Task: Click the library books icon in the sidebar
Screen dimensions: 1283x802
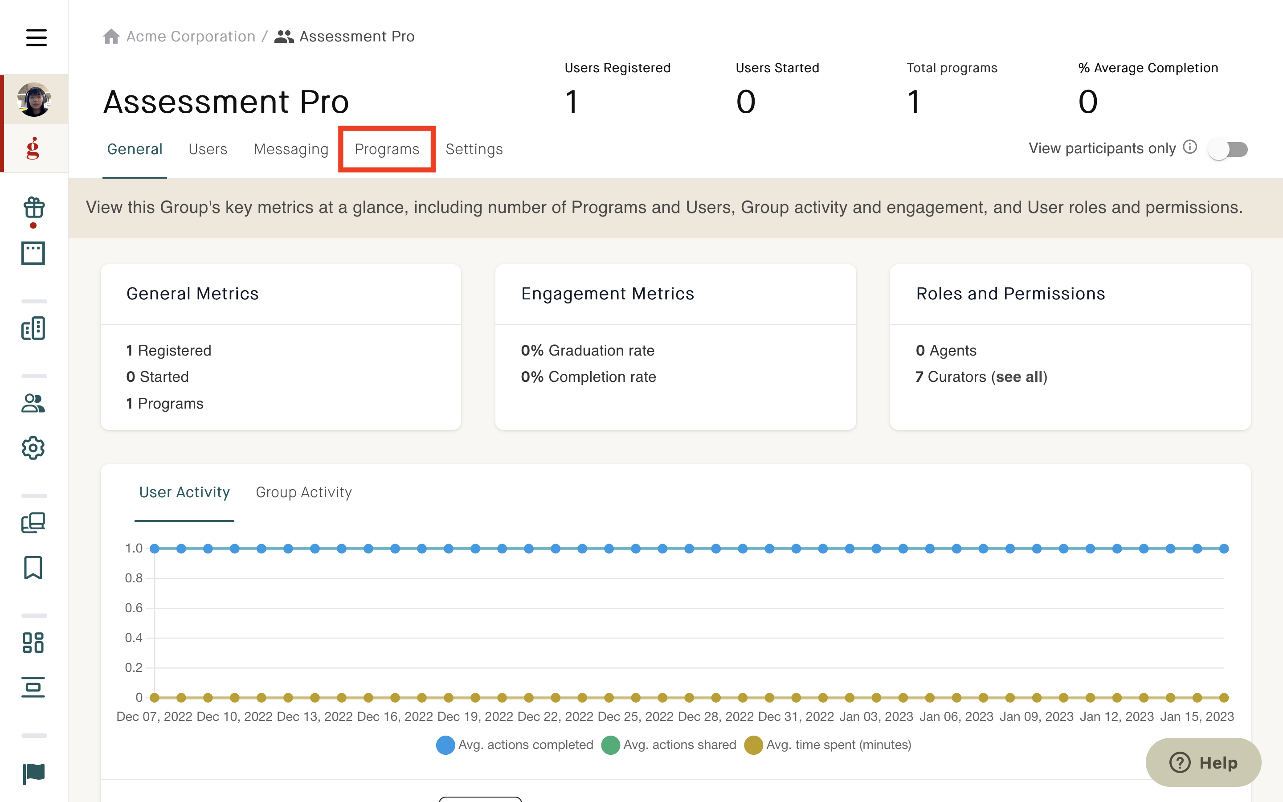Action: click(33, 523)
